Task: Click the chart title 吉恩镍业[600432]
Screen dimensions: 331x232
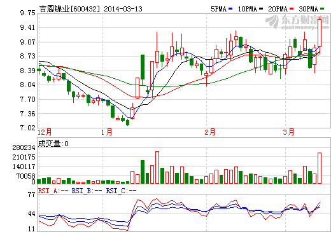Action: (69, 9)
